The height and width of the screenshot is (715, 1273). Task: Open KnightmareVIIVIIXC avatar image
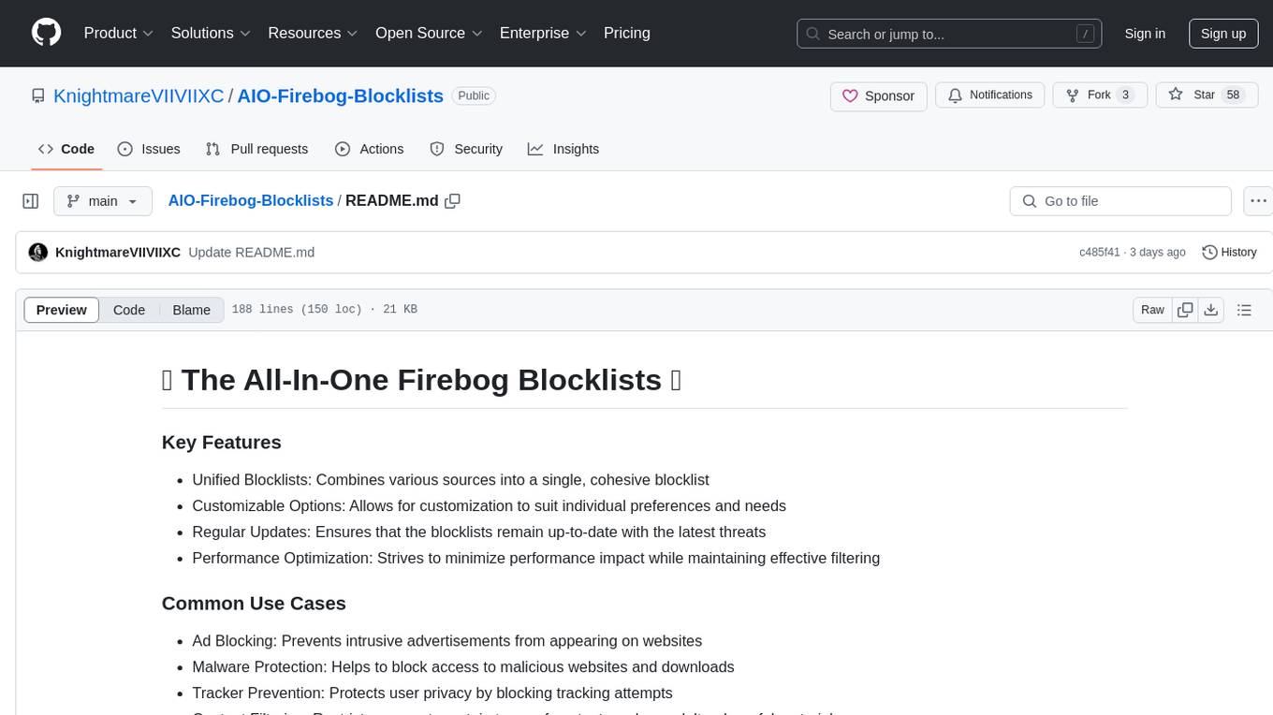tap(38, 253)
